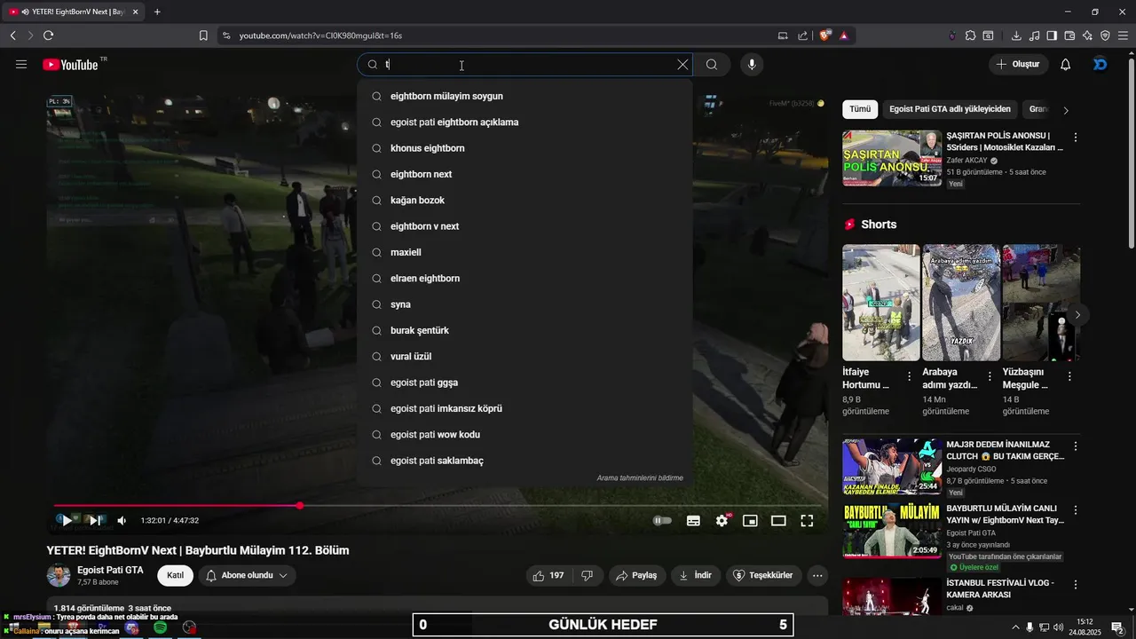
Task: Choose suggestion 'eightborn v next'
Action: pos(525,226)
